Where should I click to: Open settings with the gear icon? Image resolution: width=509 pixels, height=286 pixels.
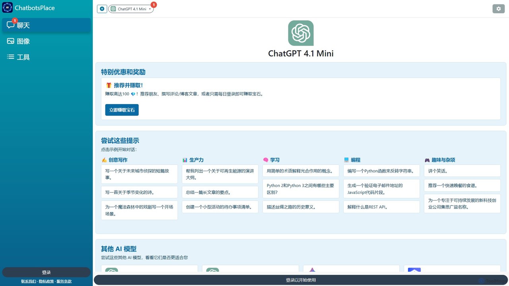[499, 9]
